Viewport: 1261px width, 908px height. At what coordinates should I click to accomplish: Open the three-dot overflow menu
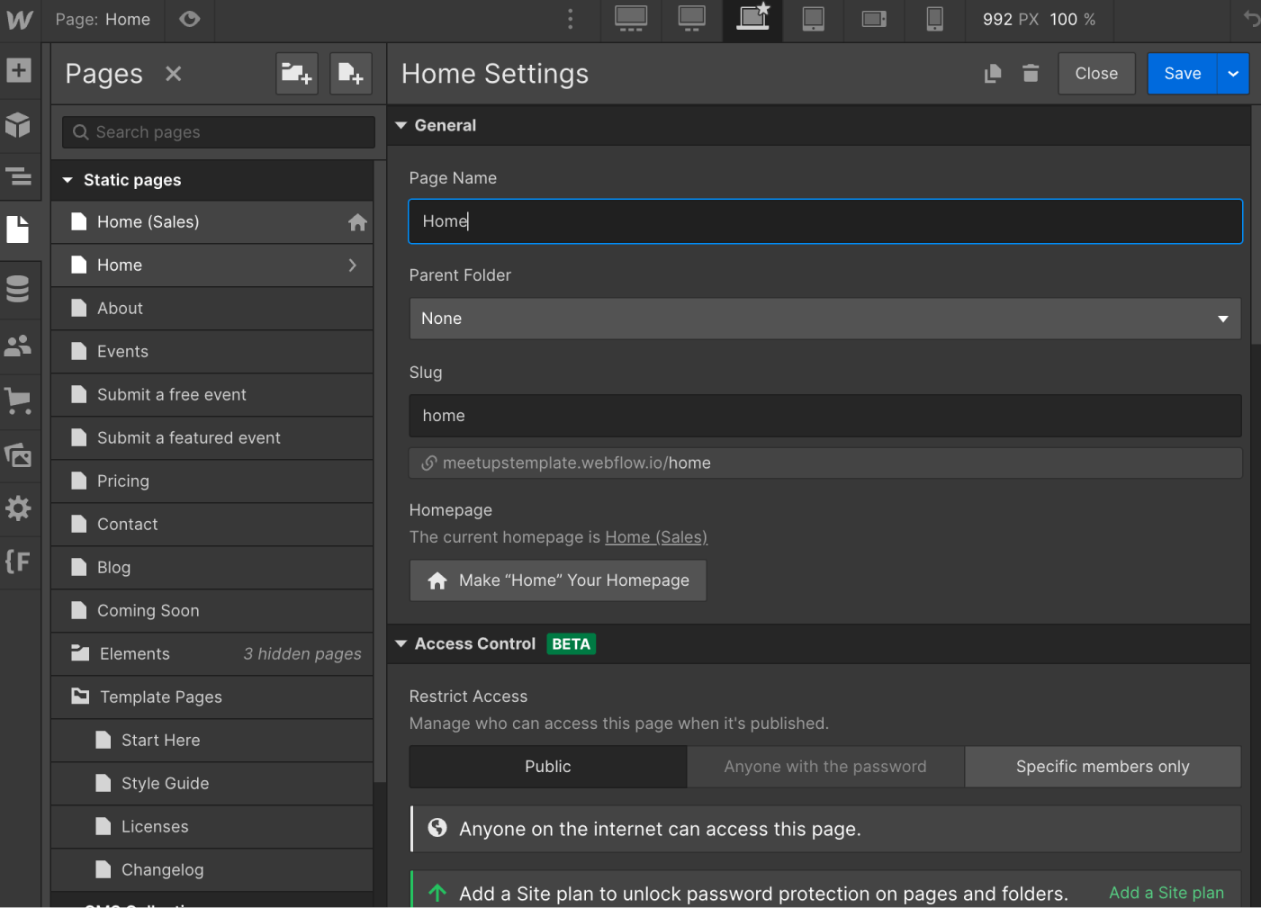point(570,18)
